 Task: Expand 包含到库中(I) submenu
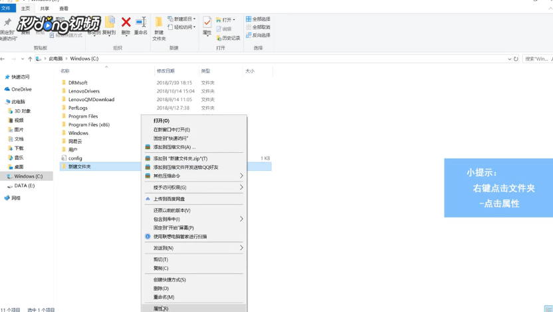coord(194,219)
